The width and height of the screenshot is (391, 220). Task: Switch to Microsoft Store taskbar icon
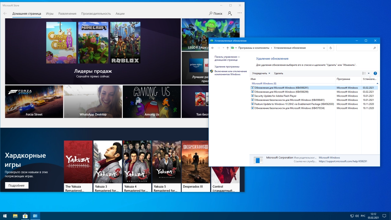25,216
